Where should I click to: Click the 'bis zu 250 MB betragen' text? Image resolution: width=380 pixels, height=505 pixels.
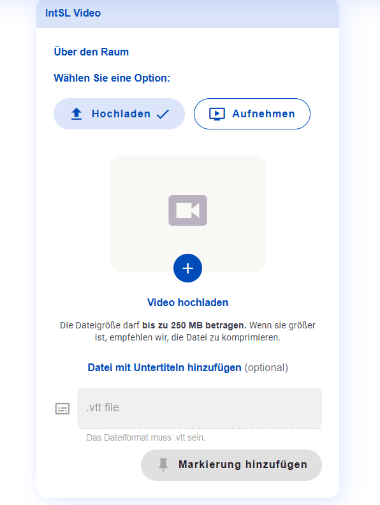coord(194,325)
